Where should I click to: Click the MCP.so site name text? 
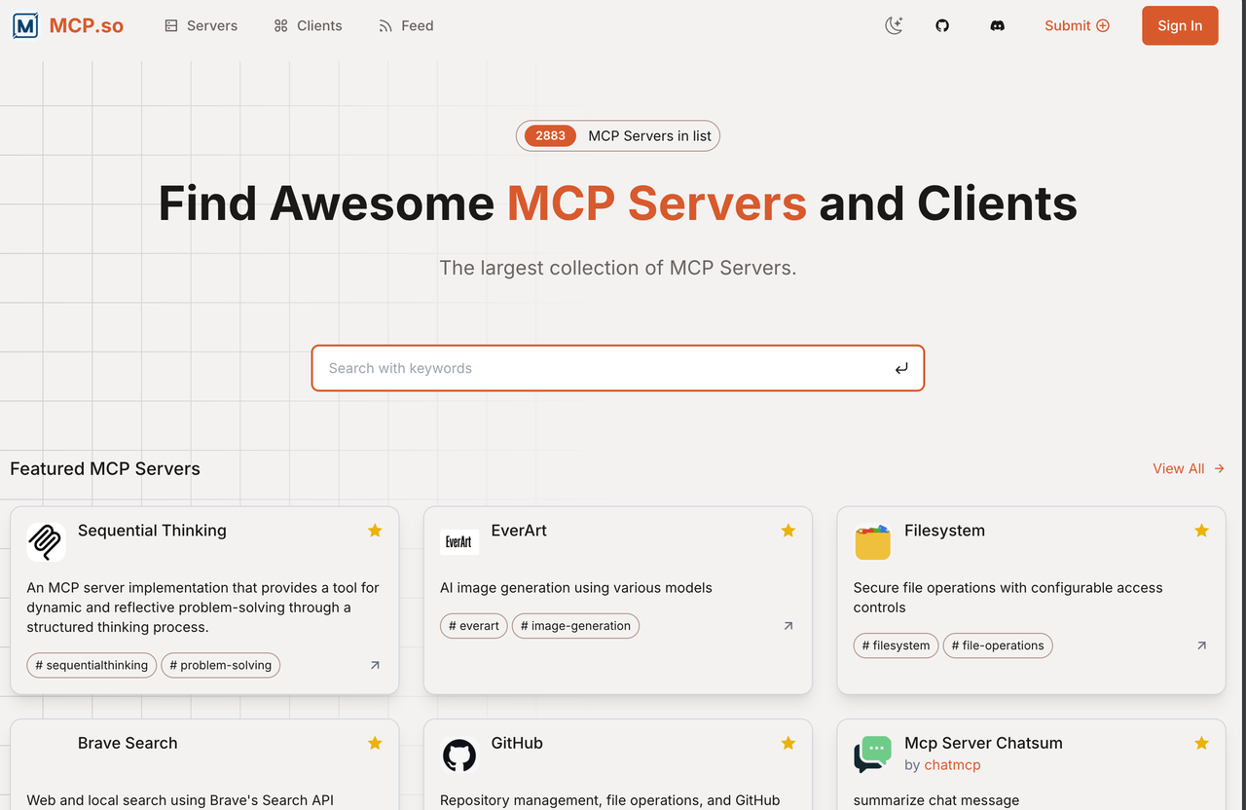tap(87, 26)
